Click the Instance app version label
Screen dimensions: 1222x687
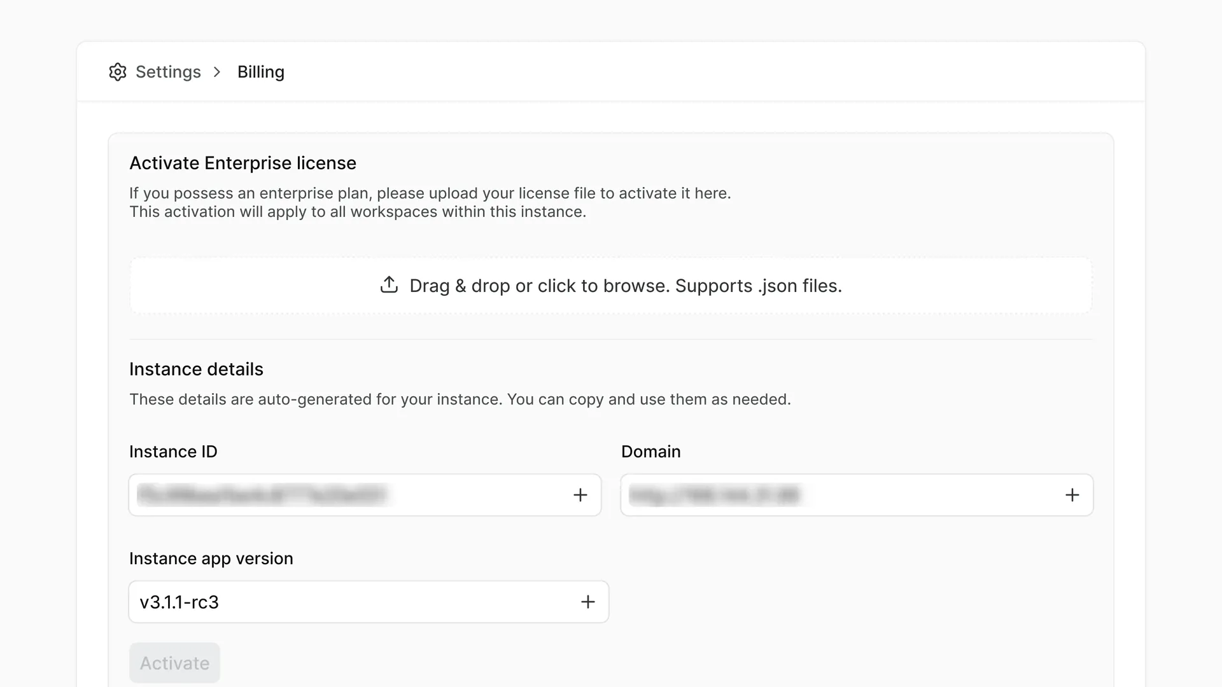[211, 559]
